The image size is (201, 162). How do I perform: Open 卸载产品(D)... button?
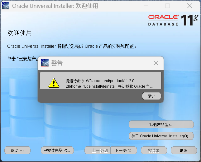[161, 125]
